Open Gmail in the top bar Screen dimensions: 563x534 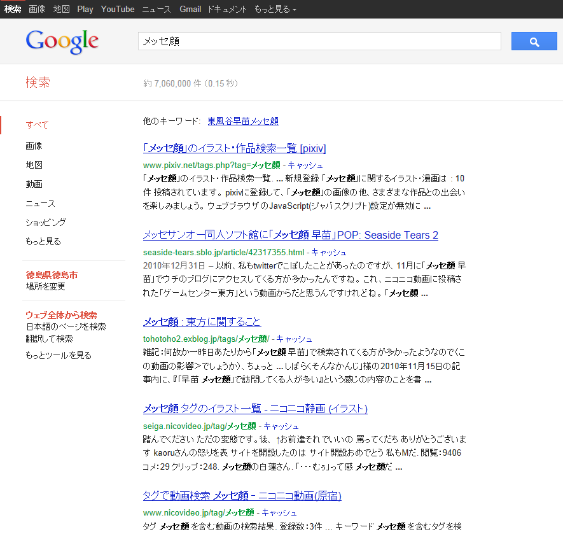190,9
